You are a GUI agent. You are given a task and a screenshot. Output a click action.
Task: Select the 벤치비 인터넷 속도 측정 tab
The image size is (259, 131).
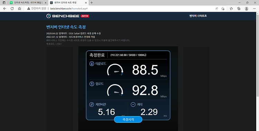pos(69,3)
